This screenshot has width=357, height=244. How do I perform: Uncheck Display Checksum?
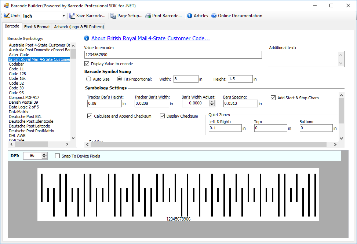[162, 116]
